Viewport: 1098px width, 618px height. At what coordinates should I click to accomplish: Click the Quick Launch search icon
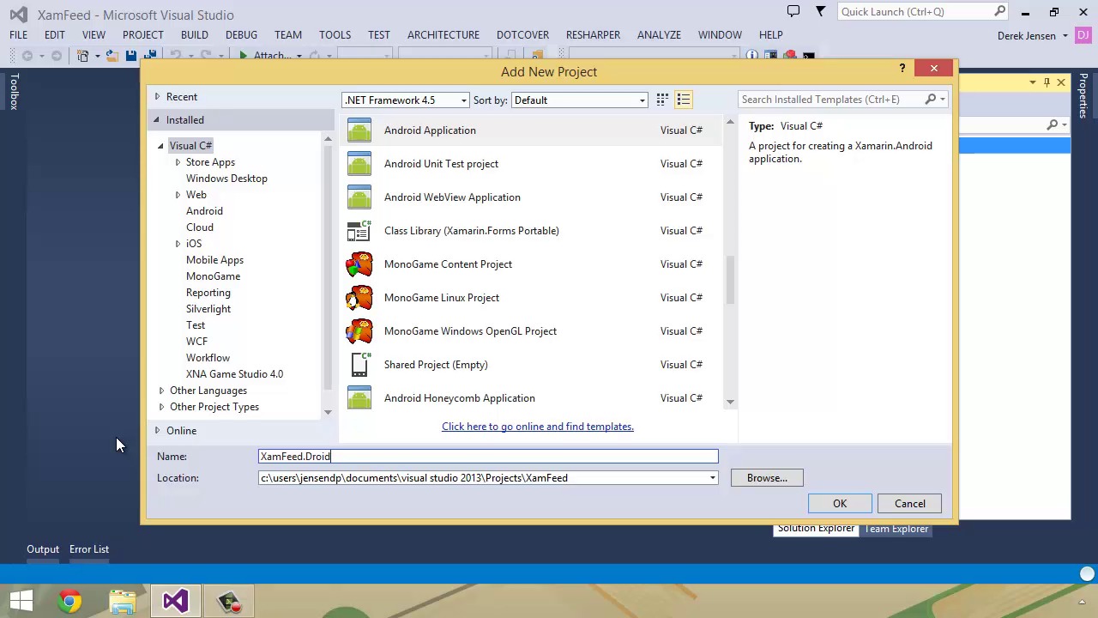coord(1000,12)
